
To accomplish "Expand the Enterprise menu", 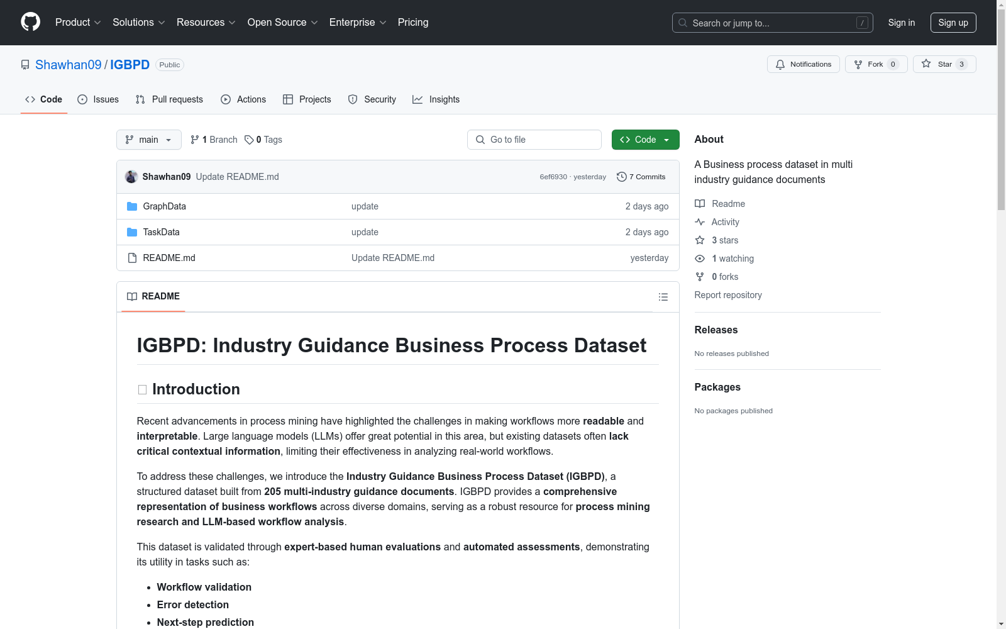I will pyautogui.click(x=358, y=22).
